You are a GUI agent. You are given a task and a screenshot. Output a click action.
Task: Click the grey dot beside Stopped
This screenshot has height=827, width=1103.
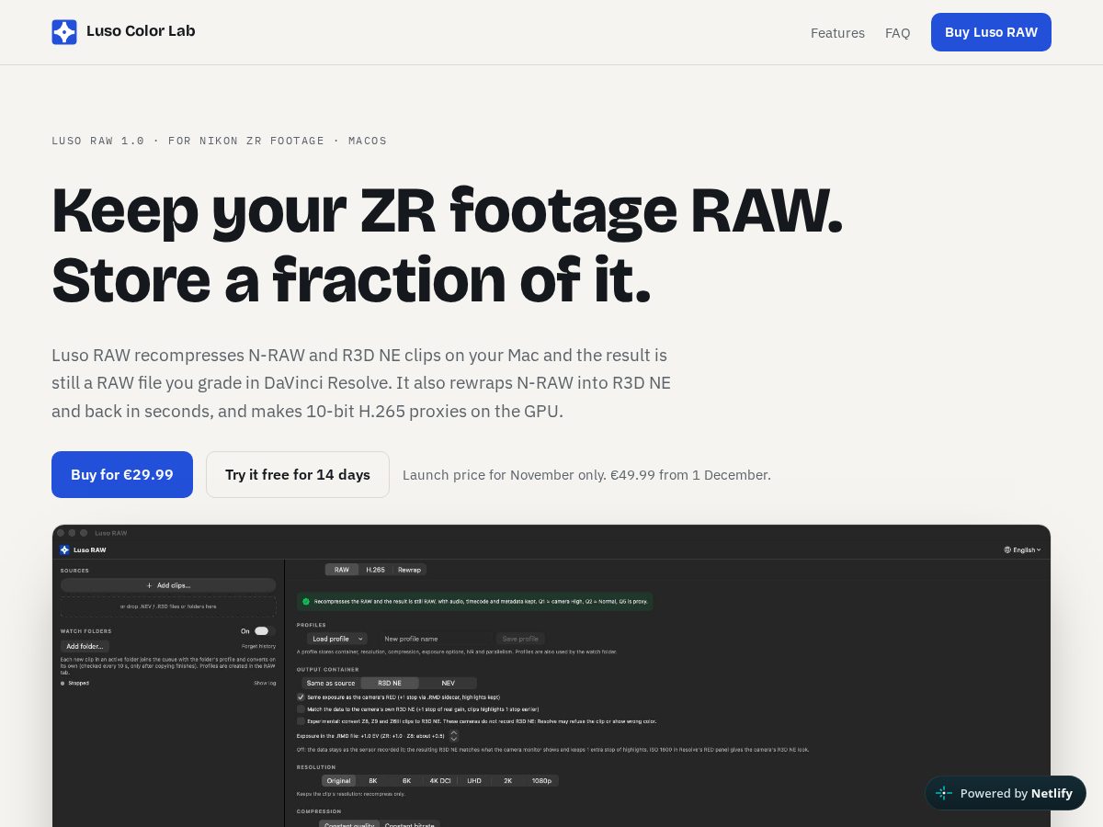pos(63,683)
